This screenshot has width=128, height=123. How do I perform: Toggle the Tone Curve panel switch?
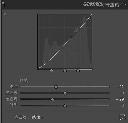click(x=3, y=5)
